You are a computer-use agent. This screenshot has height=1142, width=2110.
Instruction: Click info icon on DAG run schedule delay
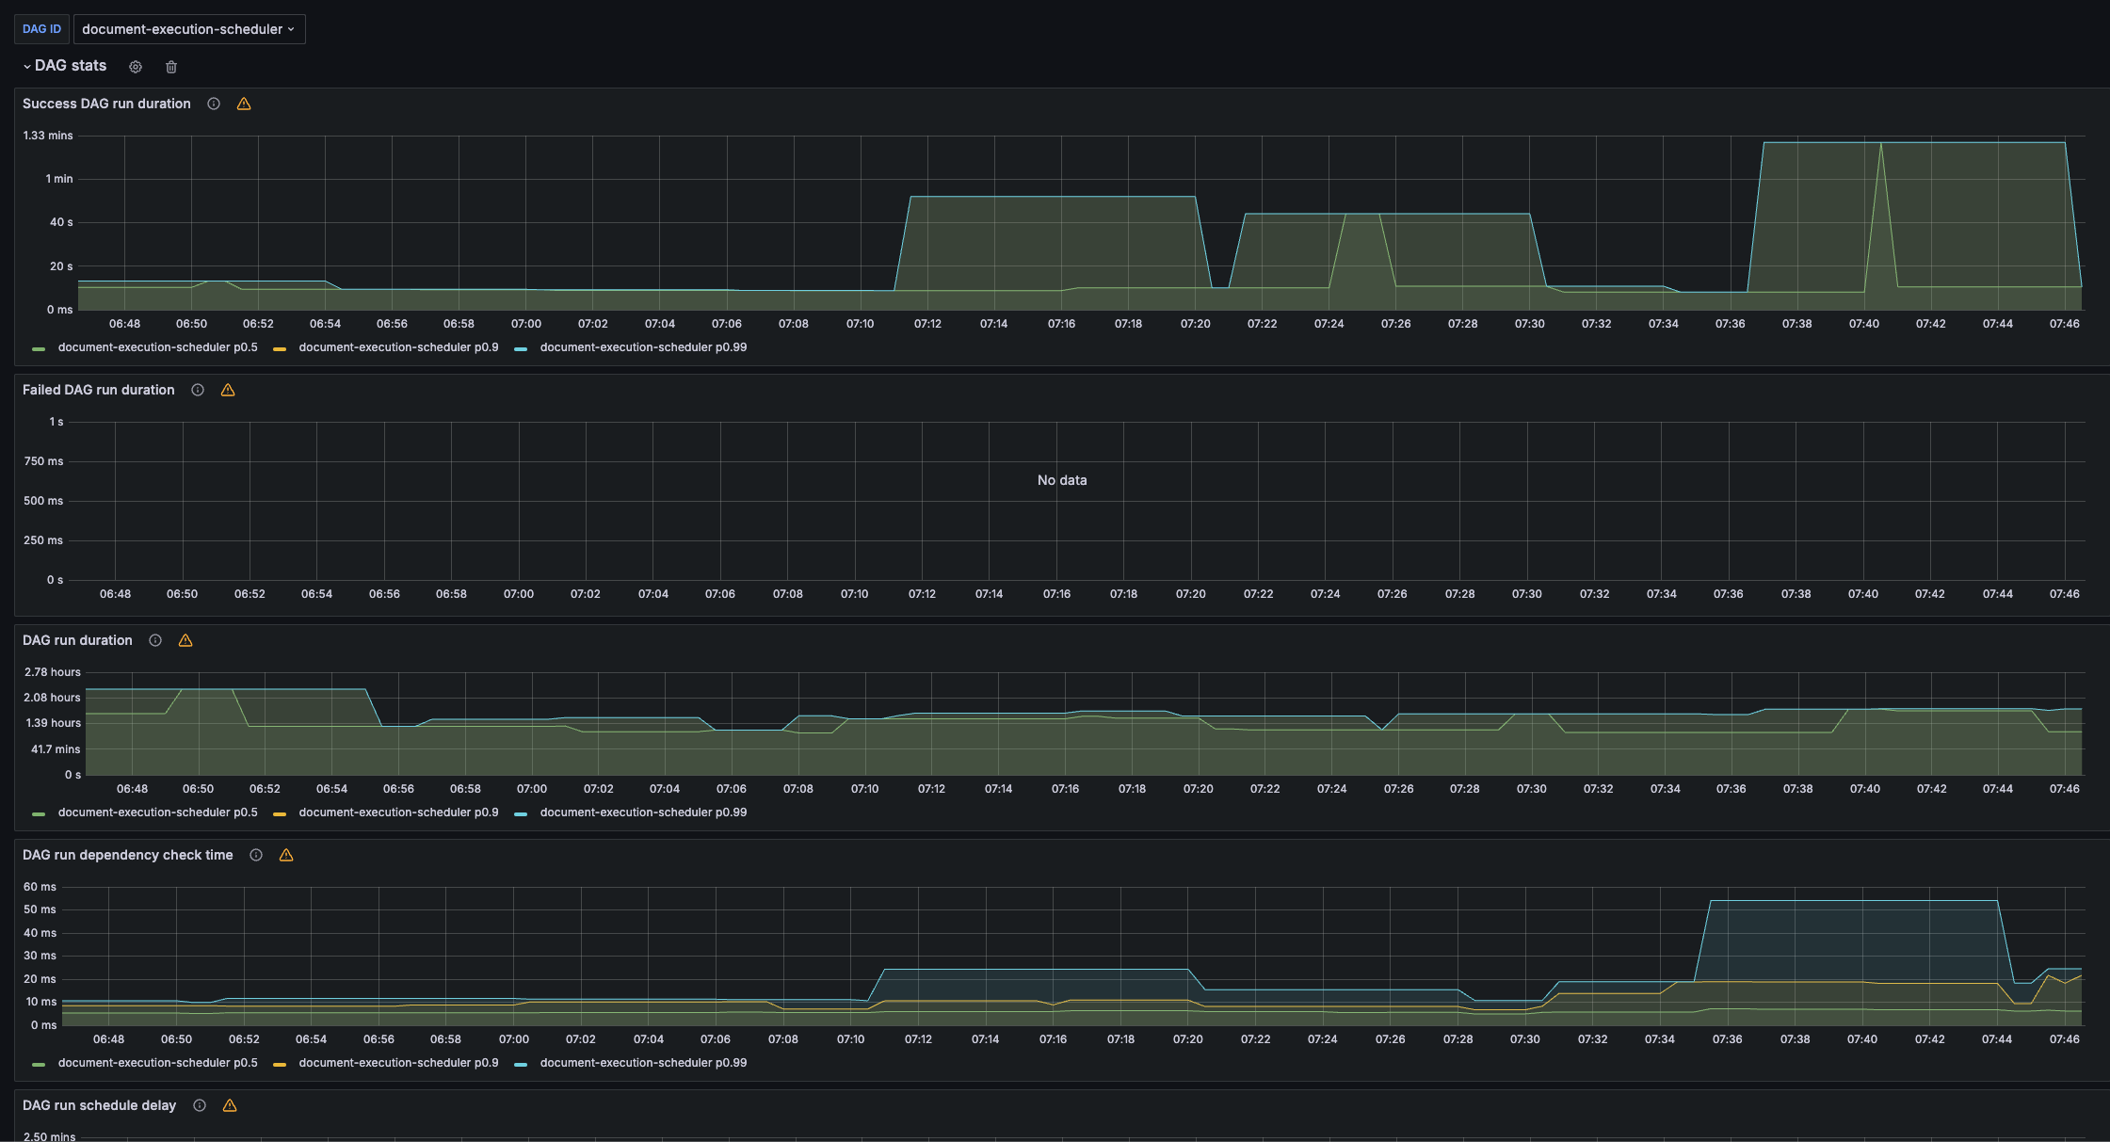point(200,1105)
